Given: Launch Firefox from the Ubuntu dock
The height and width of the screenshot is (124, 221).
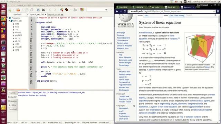Looking at the screenshot, I should pyautogui.click(x=3, y=24).
